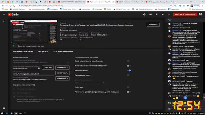Toggle the panoramic video switch
Screen dimensions: 205x115
[x=129, y=75]
